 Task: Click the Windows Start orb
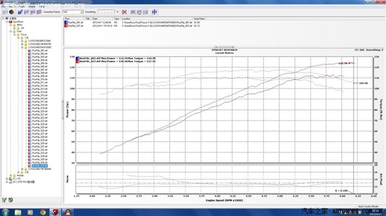coord(5,212)
